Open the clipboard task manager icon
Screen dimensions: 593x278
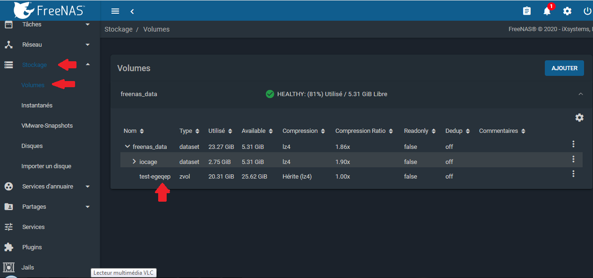527,11
